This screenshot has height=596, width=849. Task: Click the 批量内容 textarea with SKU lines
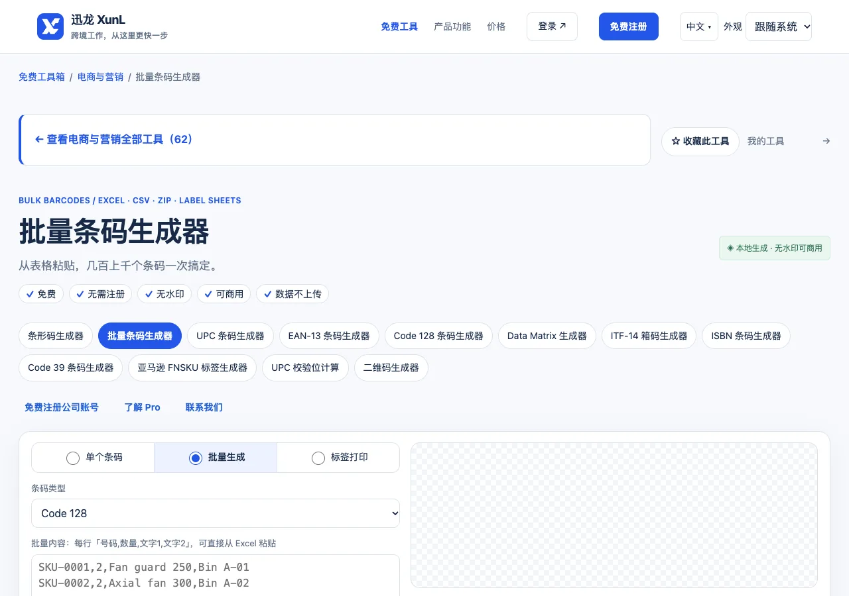[216, 575]
